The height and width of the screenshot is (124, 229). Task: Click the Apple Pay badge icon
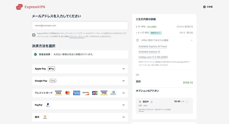[x=51, y=69]
